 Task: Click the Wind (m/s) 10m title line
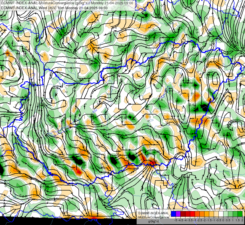[x=54, y=8]
